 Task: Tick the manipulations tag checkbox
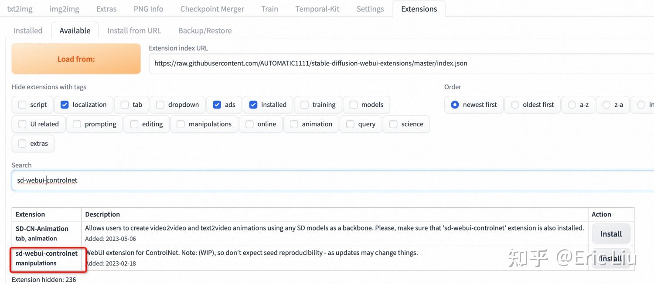pos(181,124)
